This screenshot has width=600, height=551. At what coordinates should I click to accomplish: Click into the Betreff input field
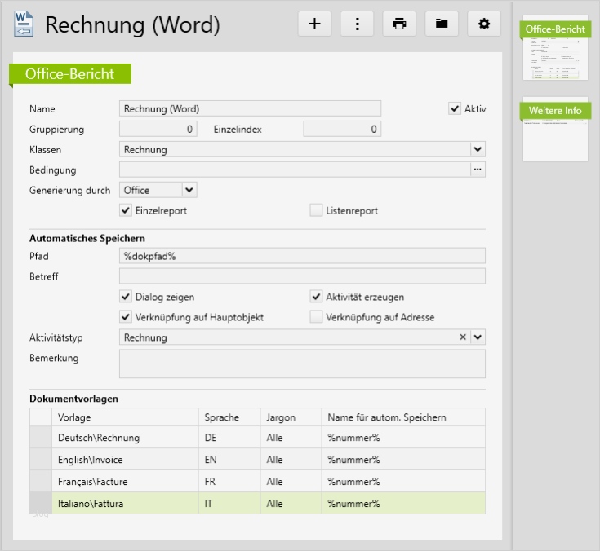pos(302,276)
